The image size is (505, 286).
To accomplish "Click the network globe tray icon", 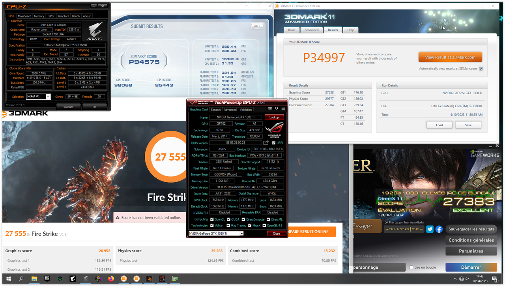I will 461,279.
